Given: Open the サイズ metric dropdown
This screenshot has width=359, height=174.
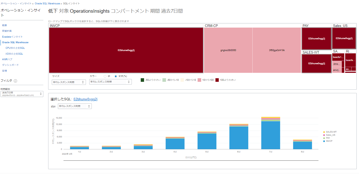Looking at the screenshot, I should coord(69,82).
